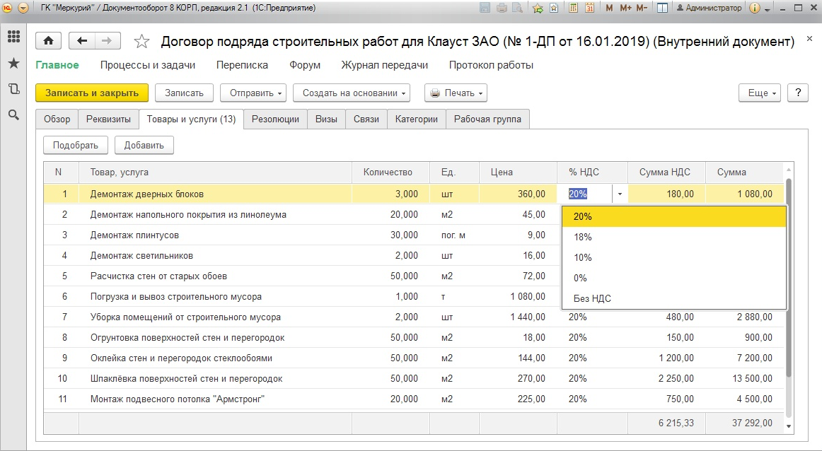Click the Записать и закрыть button

(92, 93)
